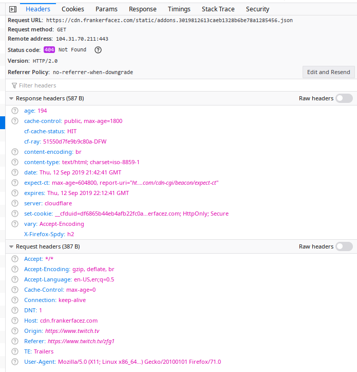The height and width of the screenshot is (372, 357).
Task: Click the server cloudflare value
Action: [58, 203]
